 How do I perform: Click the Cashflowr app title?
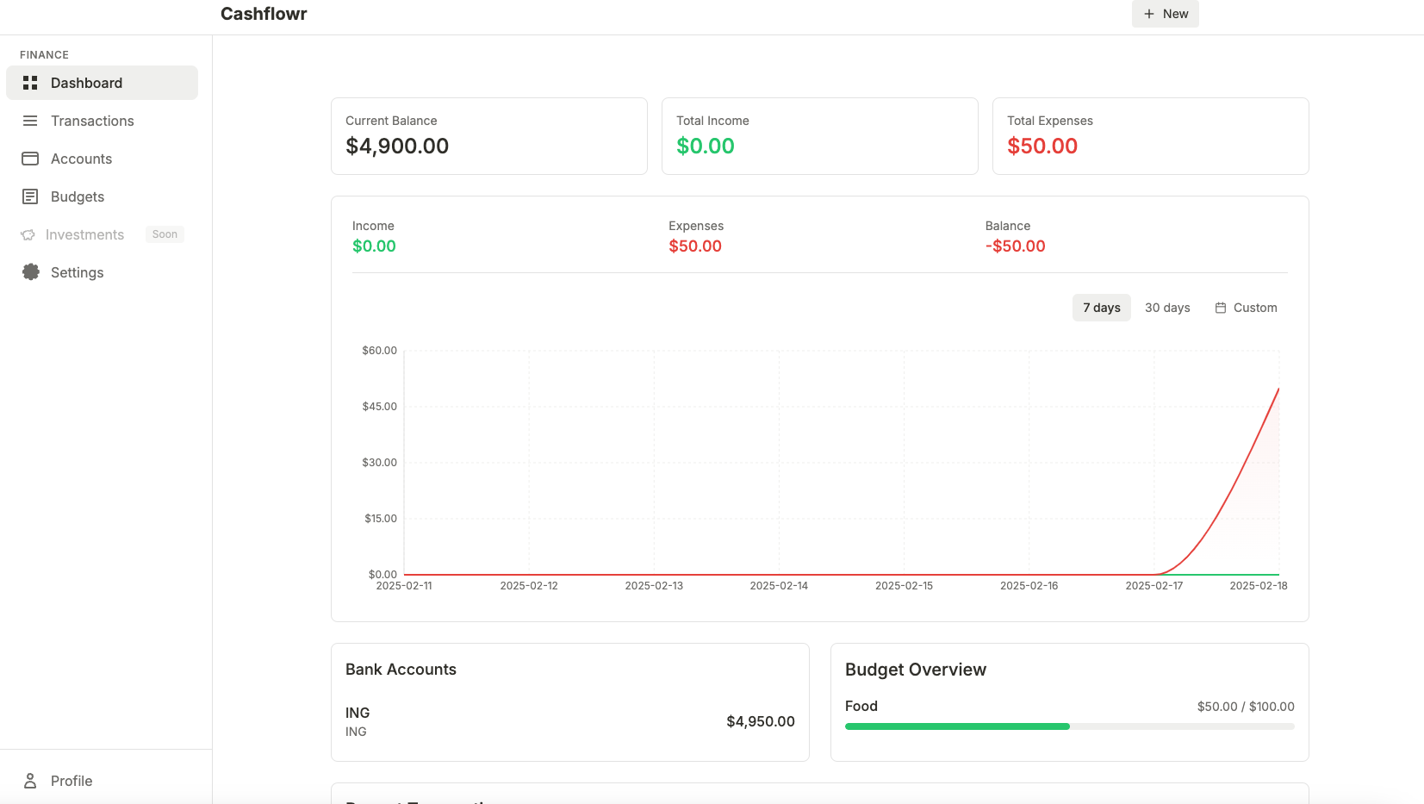coord(264,14)
